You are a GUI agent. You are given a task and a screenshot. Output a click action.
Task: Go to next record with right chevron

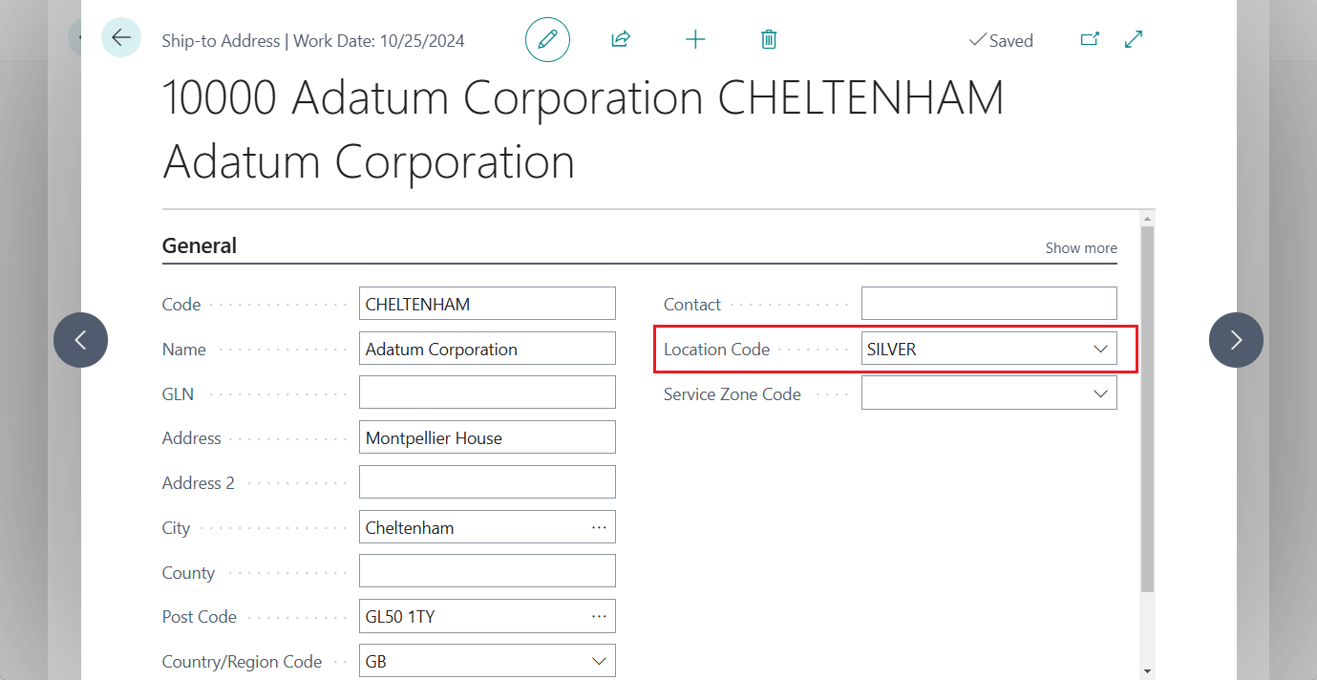tap(1236, 339)
